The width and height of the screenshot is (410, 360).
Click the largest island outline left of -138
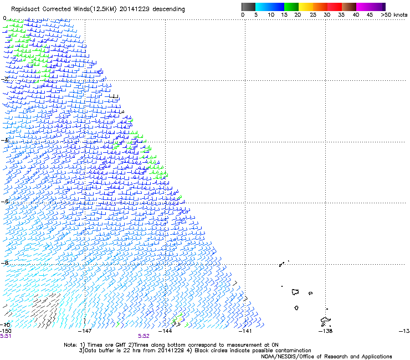[x=295, y=292]
